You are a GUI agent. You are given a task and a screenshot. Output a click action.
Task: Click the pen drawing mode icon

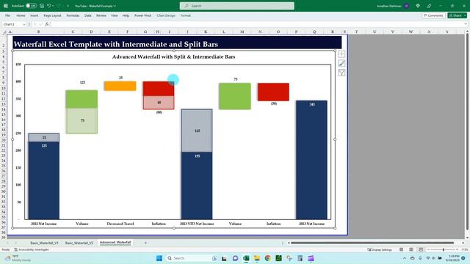(x=429, y=6)
